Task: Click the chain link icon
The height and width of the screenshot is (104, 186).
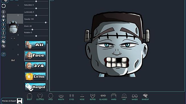Action: click(3, 46)
